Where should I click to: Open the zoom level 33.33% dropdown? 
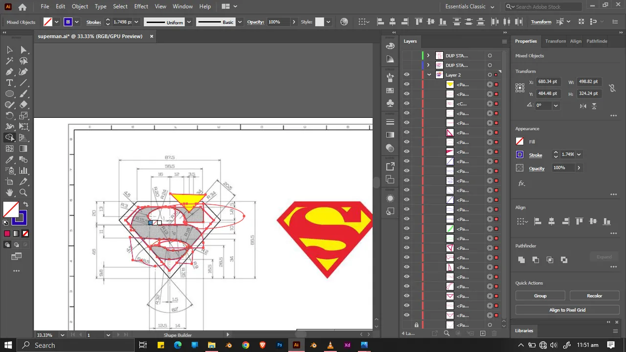point(62,335)
